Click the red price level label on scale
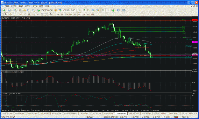Screen dimensions: 199x119 [x=195, y=20]
